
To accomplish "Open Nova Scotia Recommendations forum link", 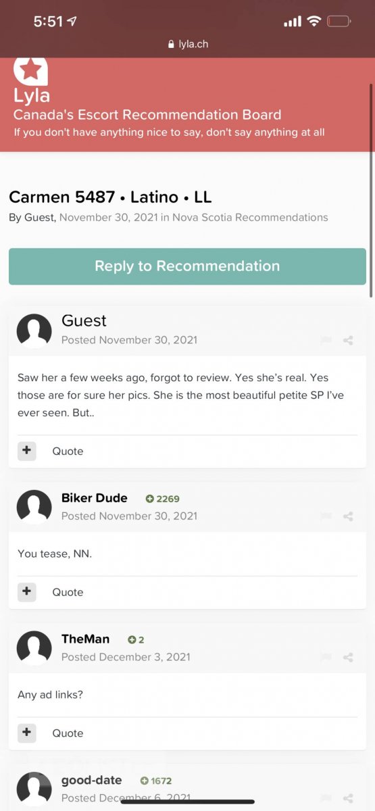I will (250, 218).
